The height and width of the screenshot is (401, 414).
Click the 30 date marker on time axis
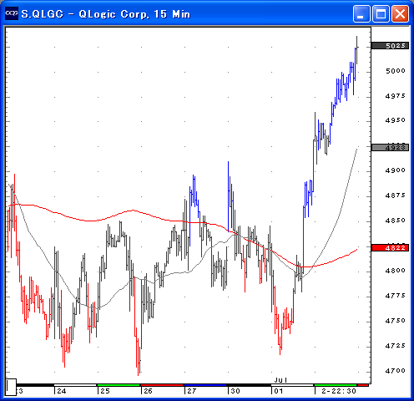coord(235,391)
